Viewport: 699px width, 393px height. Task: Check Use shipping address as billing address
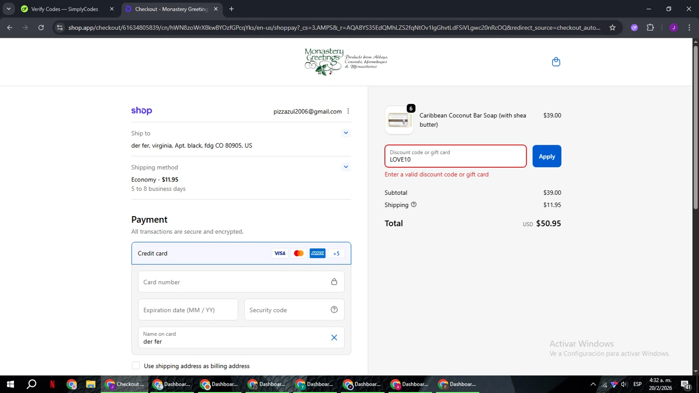(x=136, y=366)
